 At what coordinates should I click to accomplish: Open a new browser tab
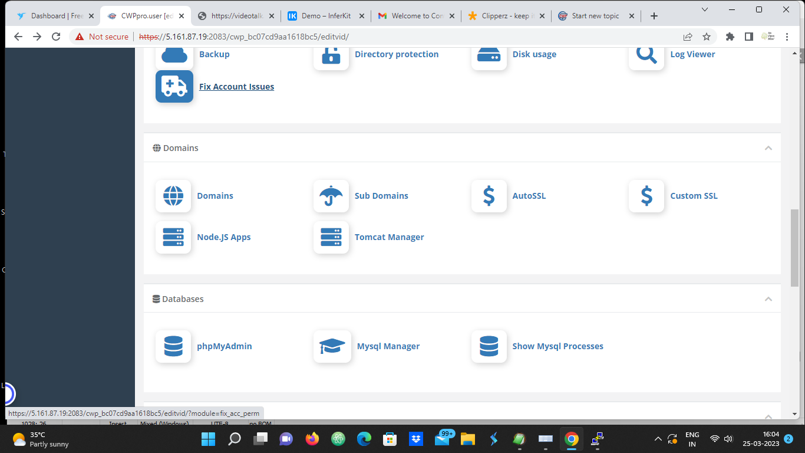coord(654,16)
